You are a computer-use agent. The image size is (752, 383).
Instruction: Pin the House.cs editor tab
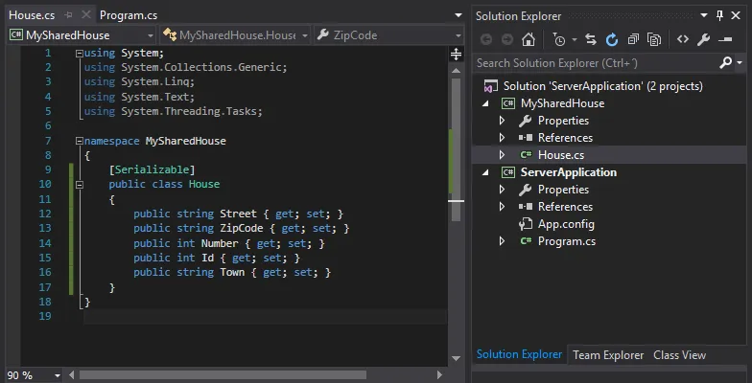(x=69, y=15)
